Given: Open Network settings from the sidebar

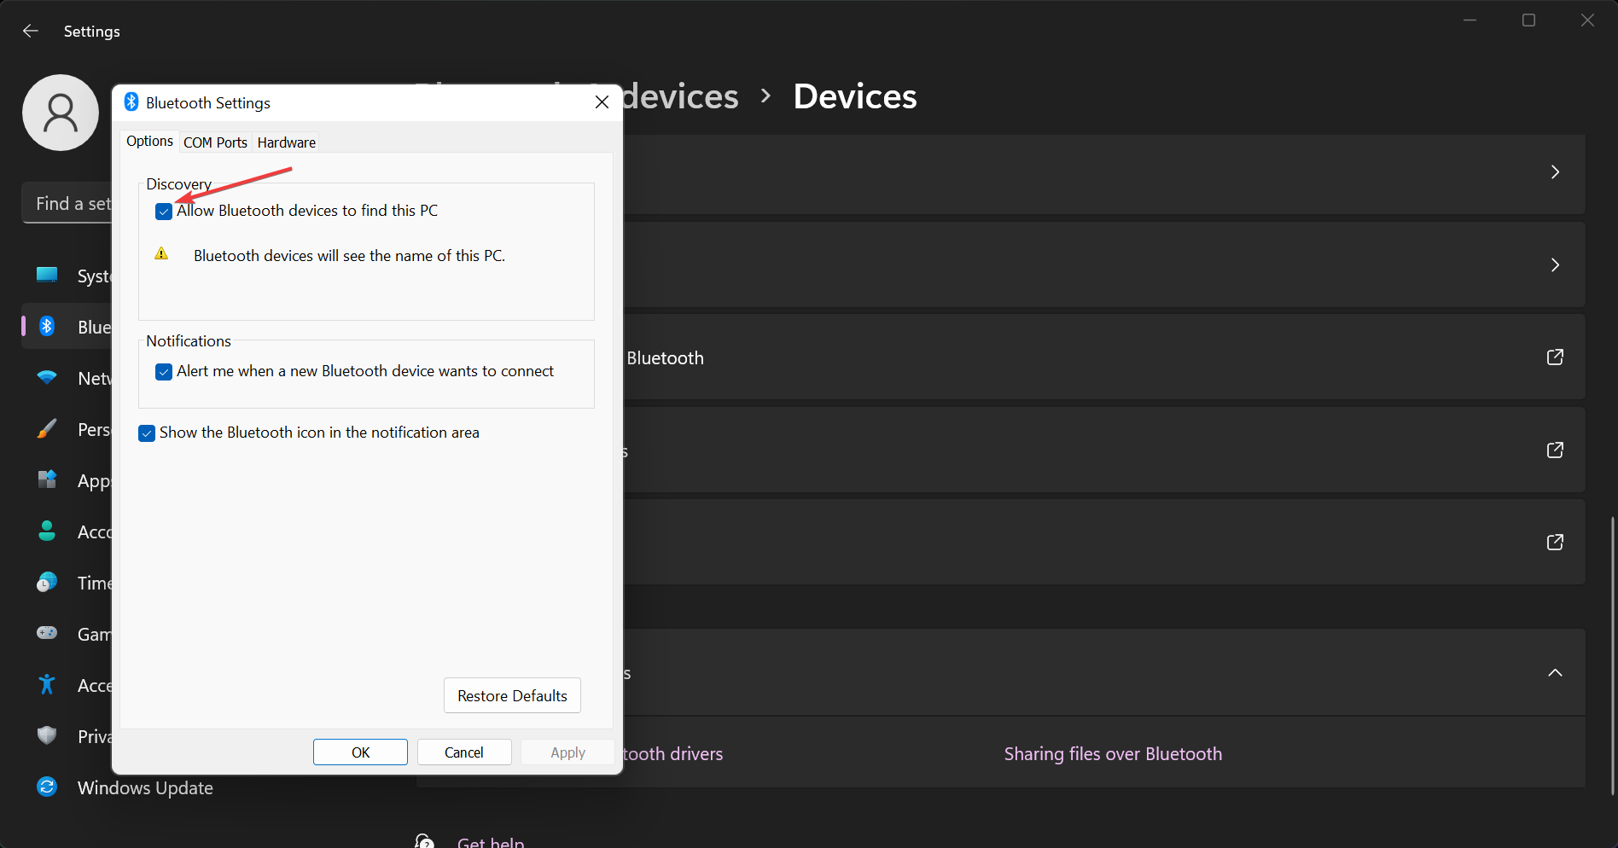Looking at the screenshot, I should 47,378.
